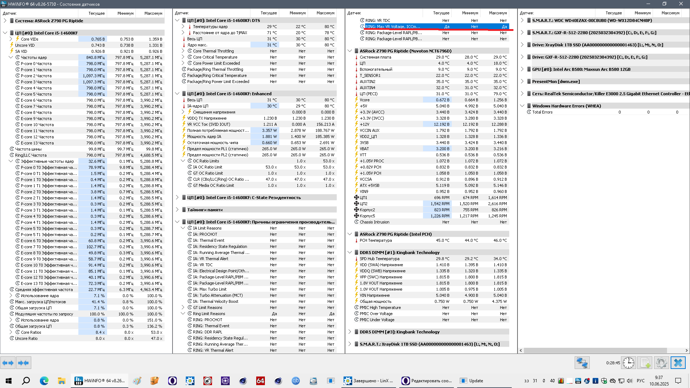690x388 pixels.
Task: Expand GPU Intel Arc B580 sensor group
Action: pyautogui.click(x=522, y=69)
